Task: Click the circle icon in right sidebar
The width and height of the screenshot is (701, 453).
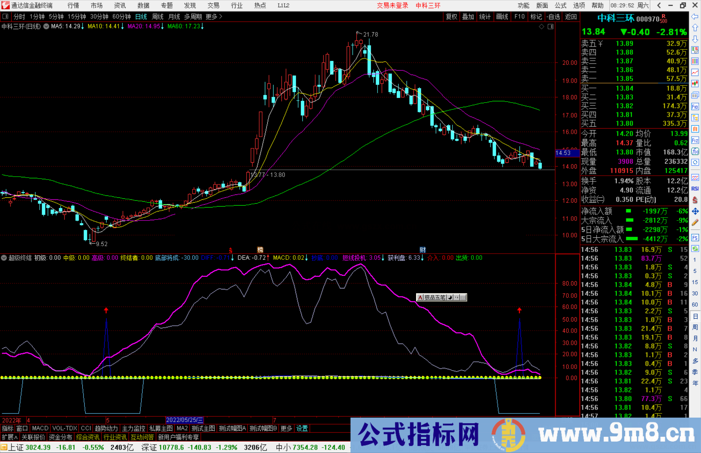Action: click(x=695, y=162)
